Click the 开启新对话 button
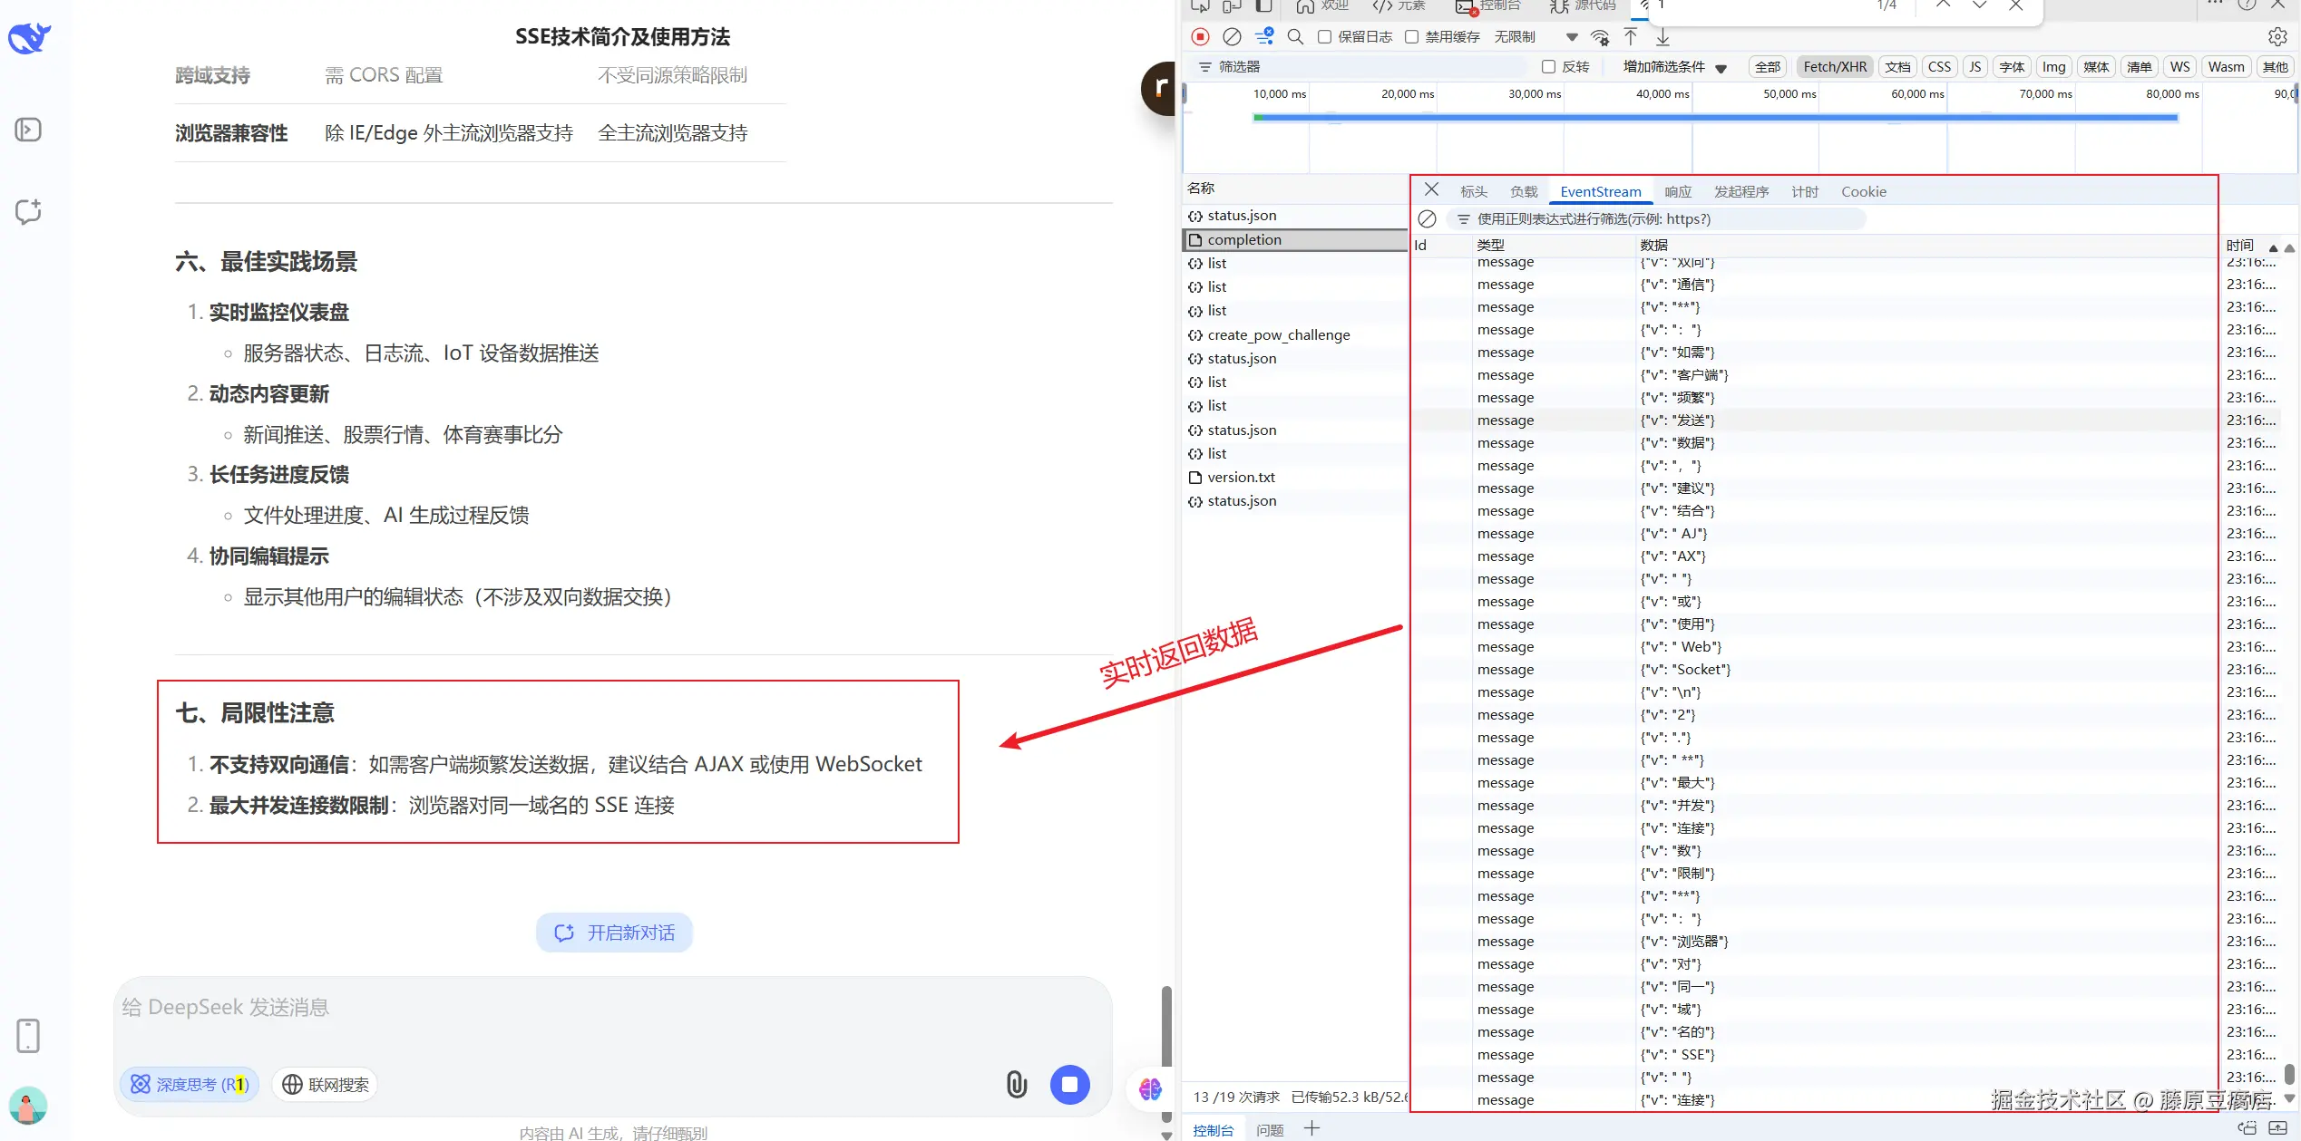The height and width of the screenshot is (1141, 2301). [x=614, y=933]
